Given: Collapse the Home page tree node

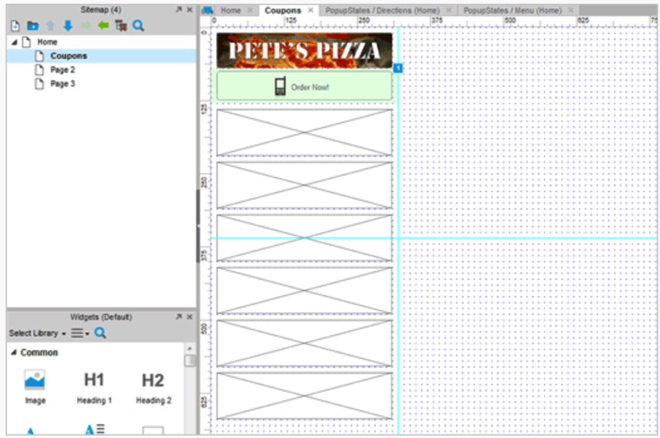Looking at the screenshot, I should click(14, 42).
